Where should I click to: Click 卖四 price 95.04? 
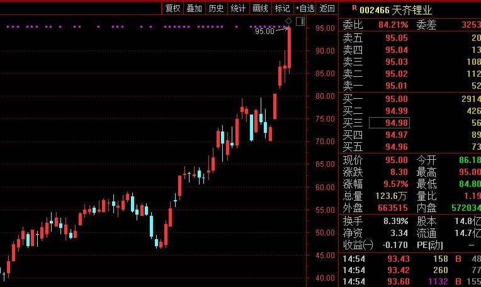pos(397,50)
